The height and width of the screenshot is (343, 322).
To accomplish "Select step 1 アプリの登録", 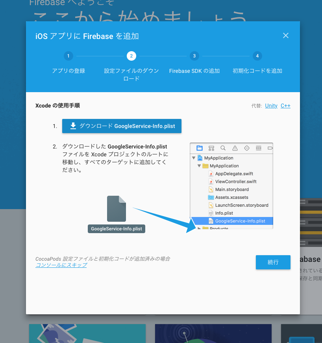I will 68,56.
